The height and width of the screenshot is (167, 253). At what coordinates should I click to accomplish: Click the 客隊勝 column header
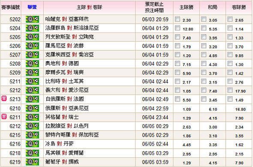(239, 7)
